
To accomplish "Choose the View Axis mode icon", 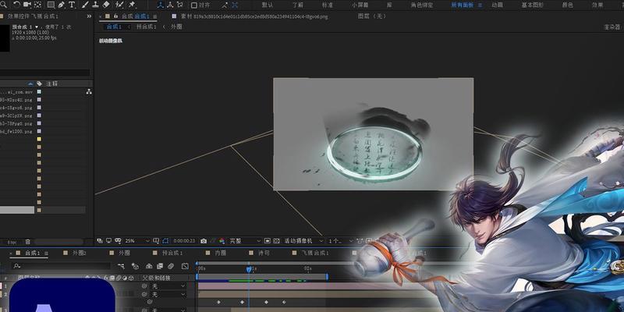I will click(x=180, y=5).
